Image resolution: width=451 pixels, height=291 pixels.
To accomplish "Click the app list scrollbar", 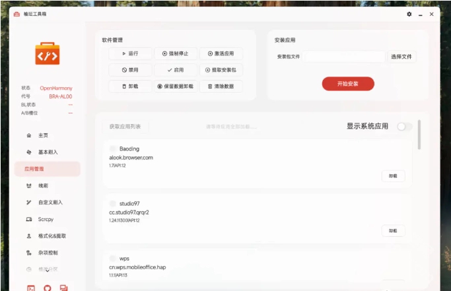I will (419, 135).
